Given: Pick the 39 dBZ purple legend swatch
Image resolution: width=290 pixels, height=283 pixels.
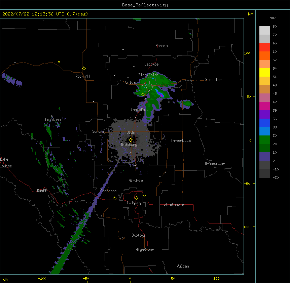Looking at the screenshot, I should tap(264, 114).
